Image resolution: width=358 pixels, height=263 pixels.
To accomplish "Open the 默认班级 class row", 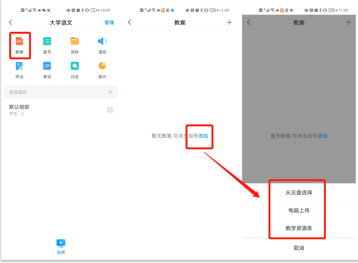I will (61, 110).
